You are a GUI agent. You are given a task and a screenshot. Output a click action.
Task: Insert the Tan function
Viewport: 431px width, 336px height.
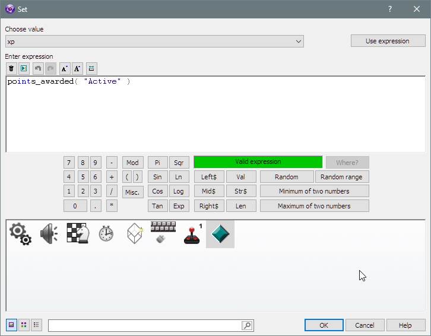point(157,206)
